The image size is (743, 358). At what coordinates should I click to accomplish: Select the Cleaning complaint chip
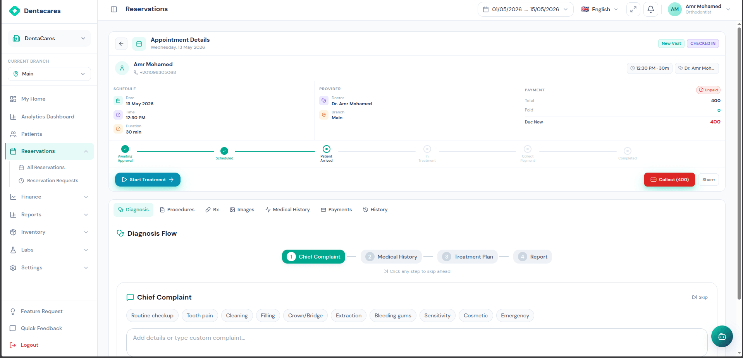[x=237, y=316]
